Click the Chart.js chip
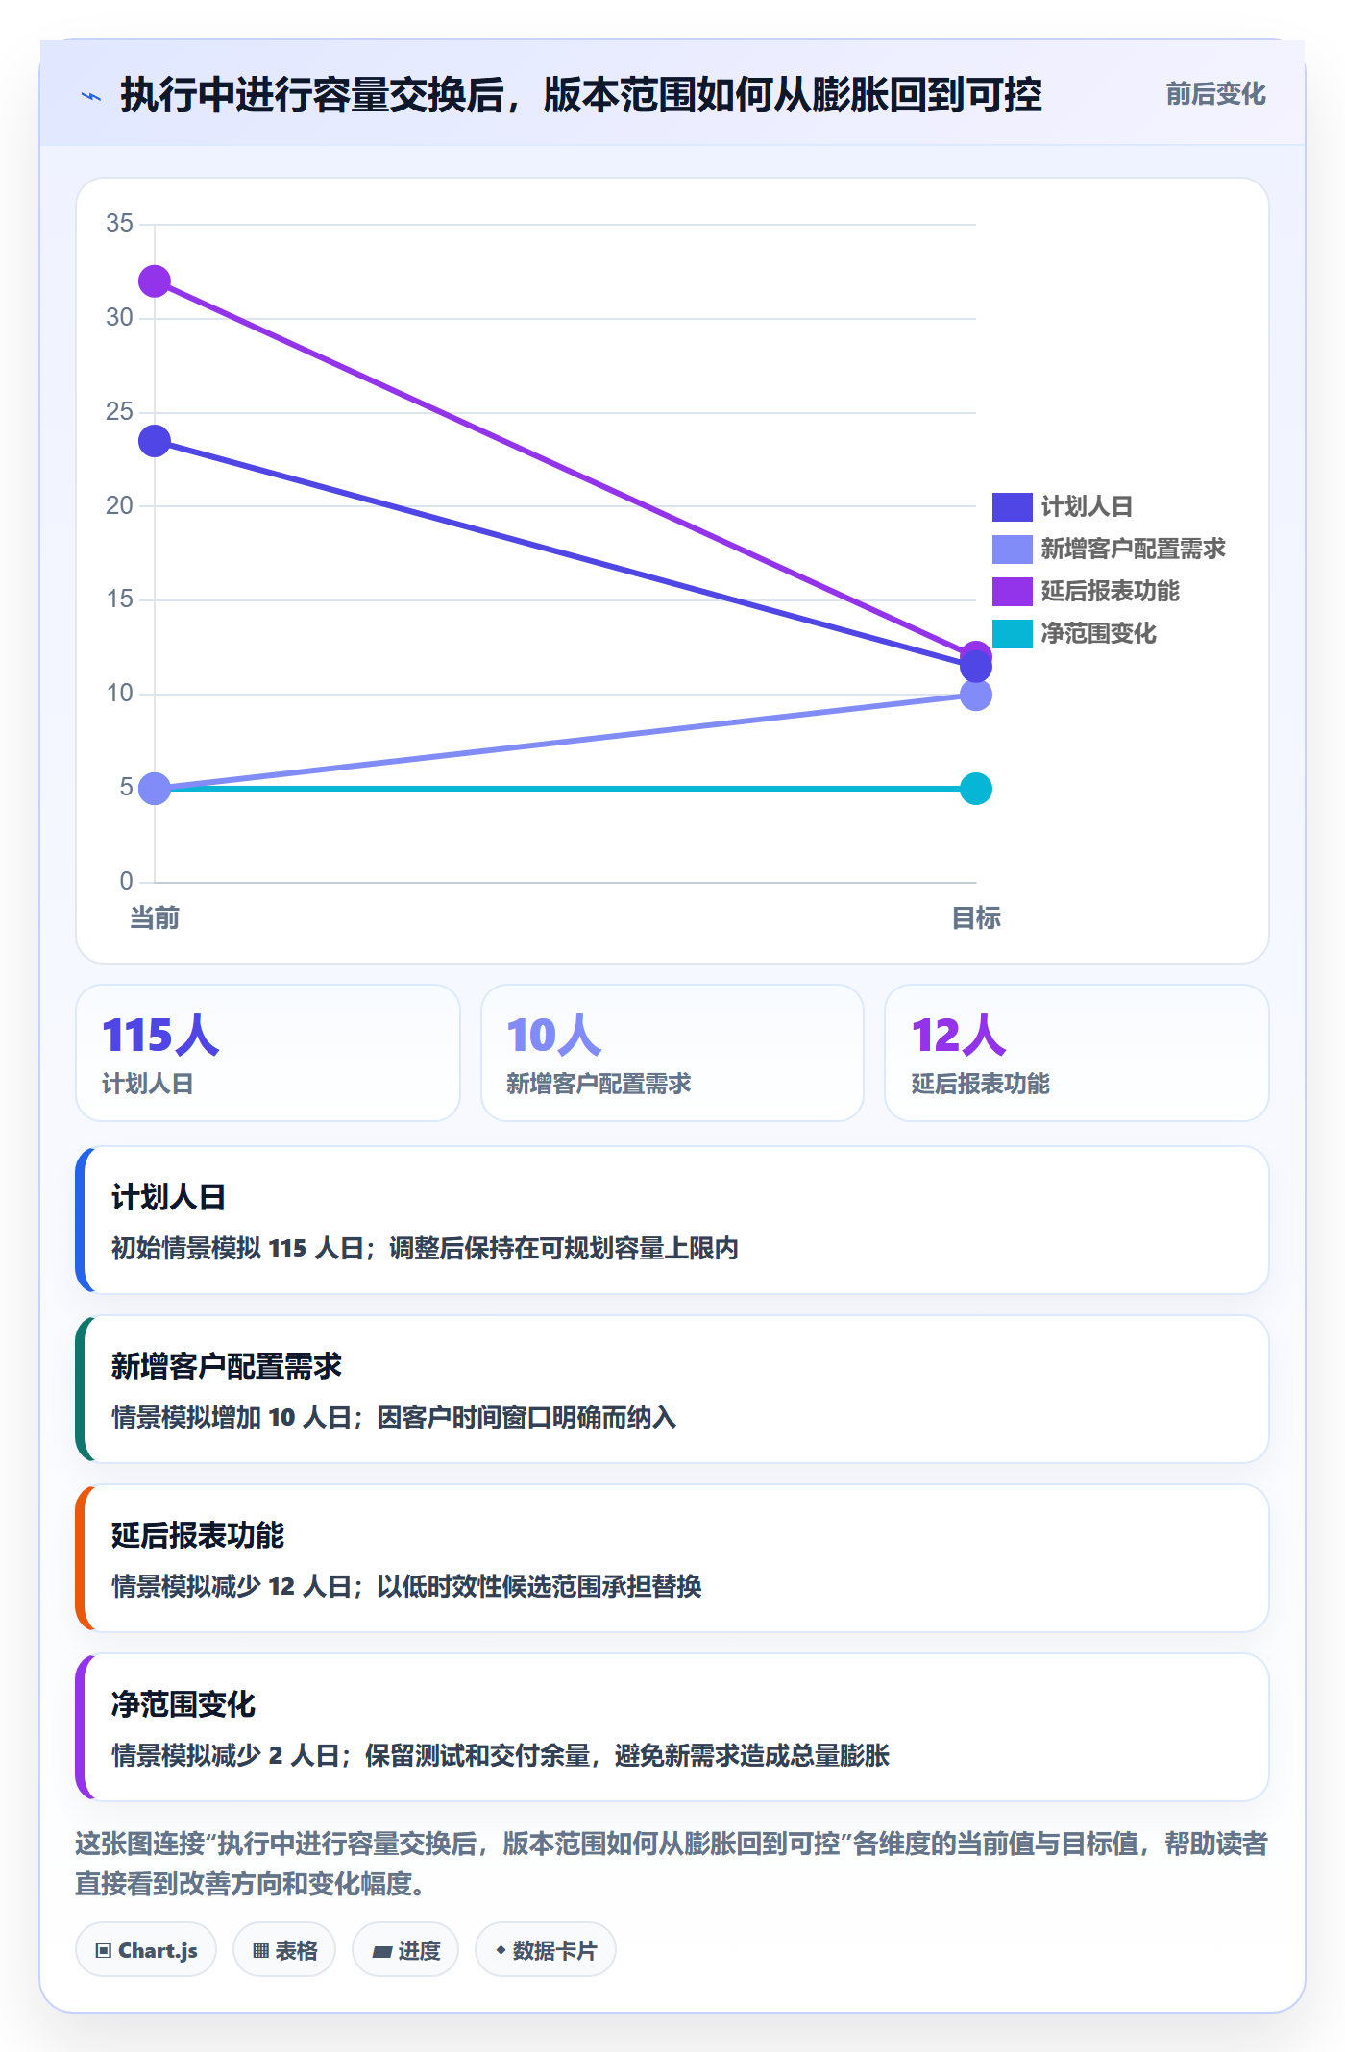Viewport: 1345px width, 2052px height. 146,1950
